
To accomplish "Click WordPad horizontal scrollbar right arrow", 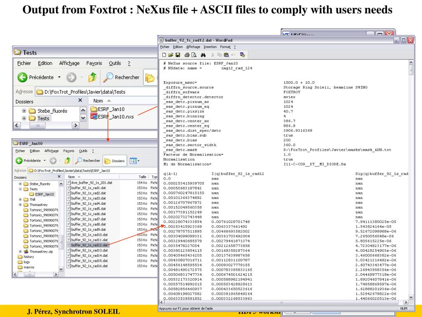I will (406, 303).
